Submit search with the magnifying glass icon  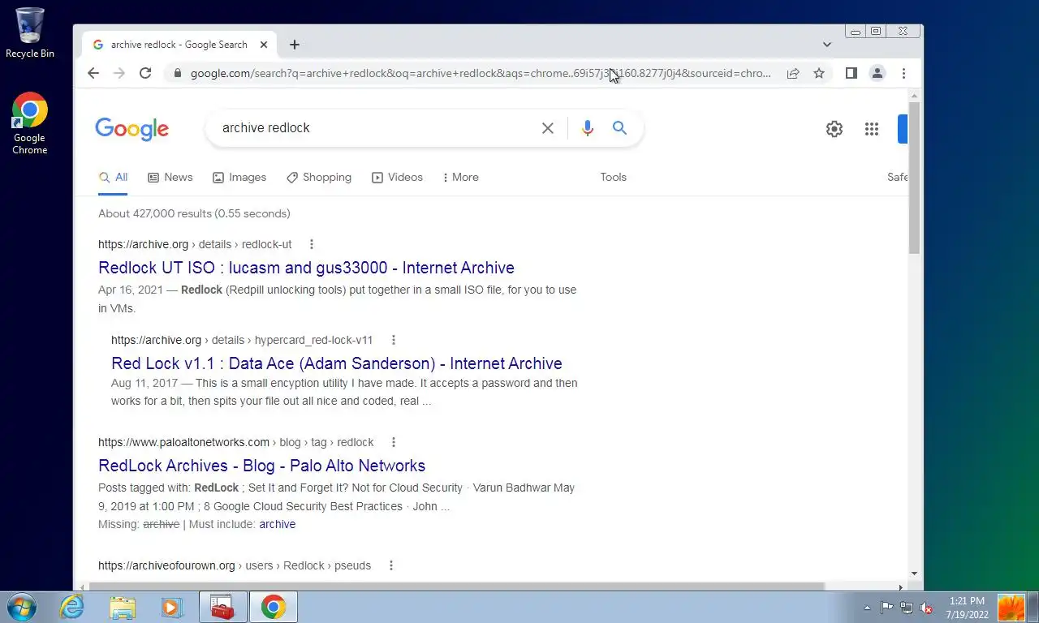pos(619,128)
